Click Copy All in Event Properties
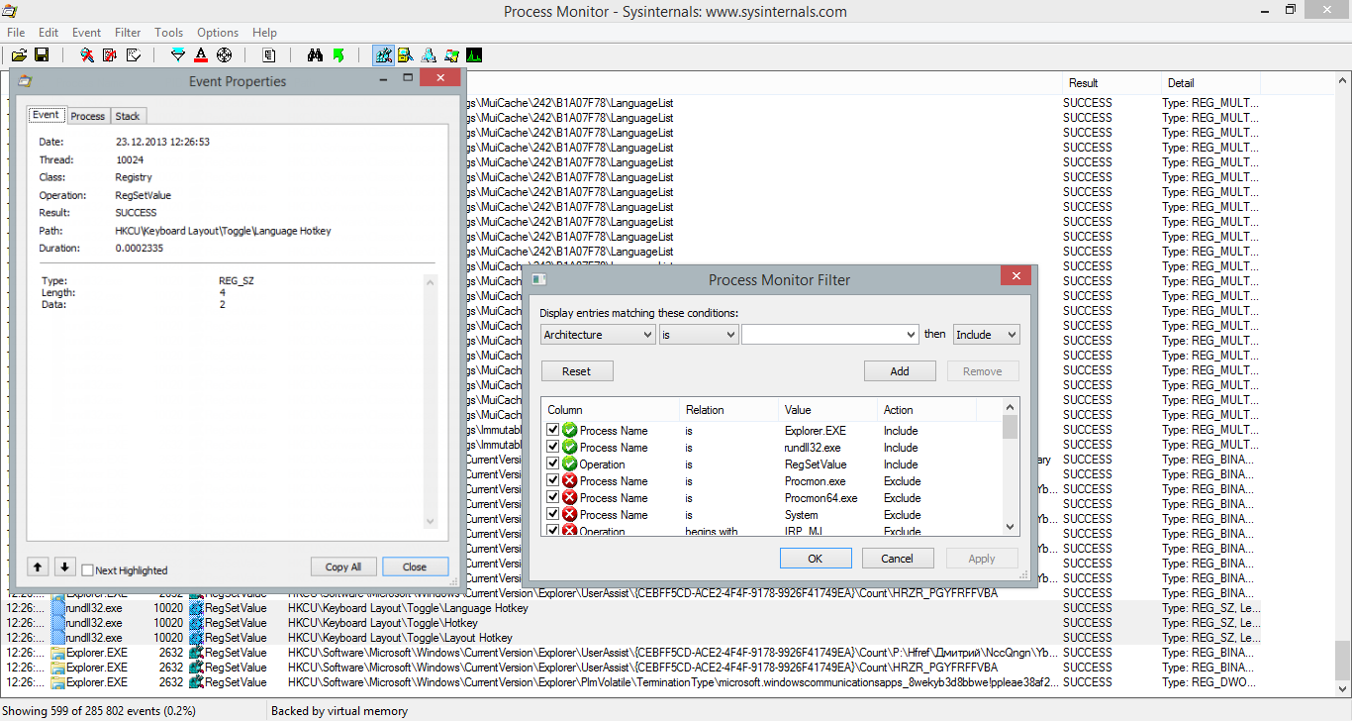1352x721 pixels. click(343, 566)
